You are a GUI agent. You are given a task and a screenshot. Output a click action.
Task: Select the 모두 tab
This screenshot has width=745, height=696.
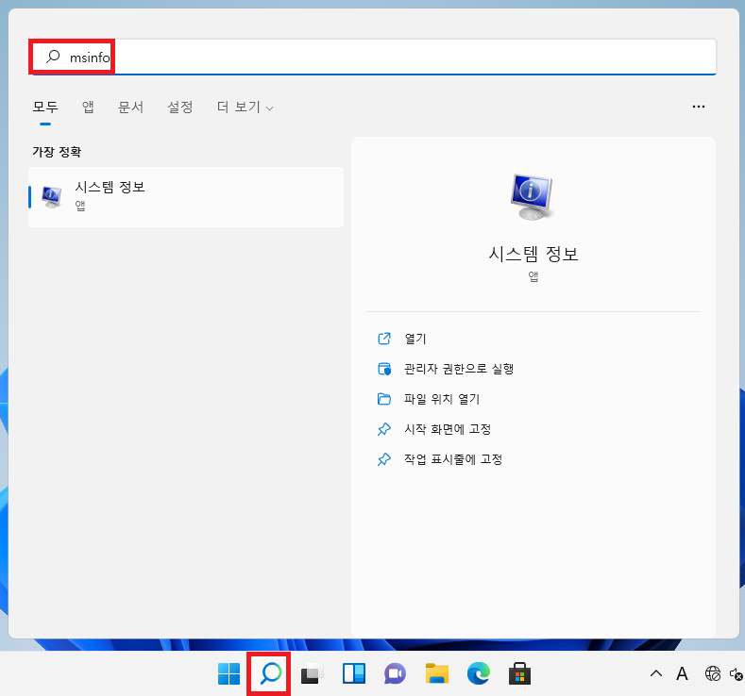click(x=45, y=107)
